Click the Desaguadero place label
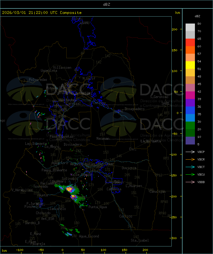This screenshot has height=254, width=213. 134,109
